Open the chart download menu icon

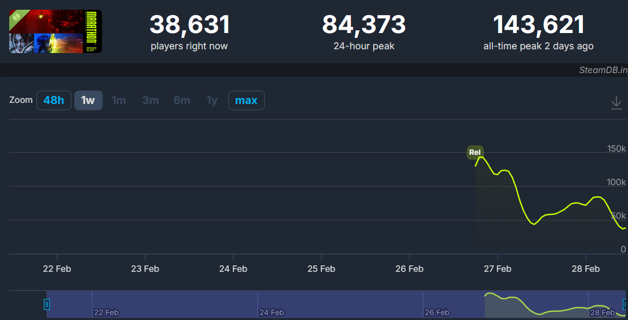[x=617, y=103]
